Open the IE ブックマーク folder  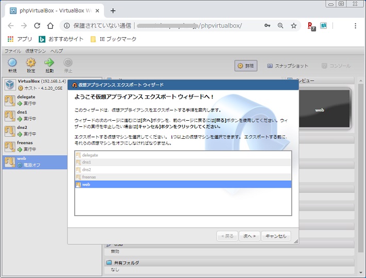click(x=113, y=39)
